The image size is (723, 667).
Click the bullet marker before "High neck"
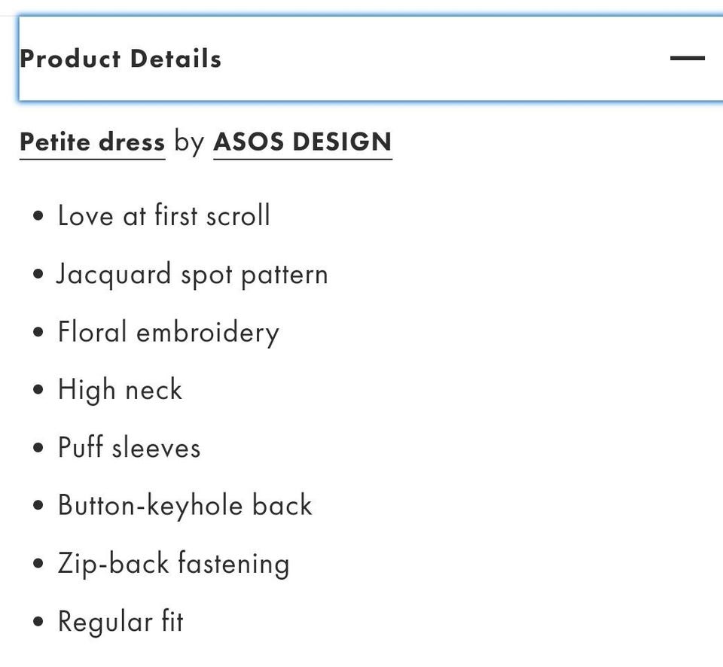[x=39, y=391]
